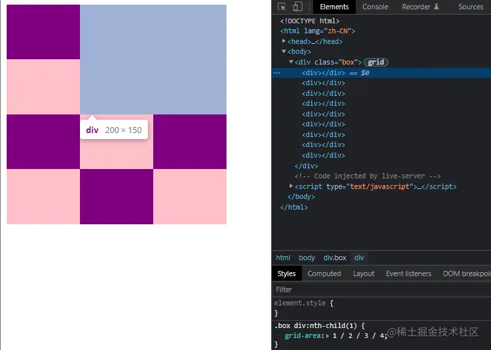
Task: Click the .box div:nth-child(1) selector
Action: (315, 325)
